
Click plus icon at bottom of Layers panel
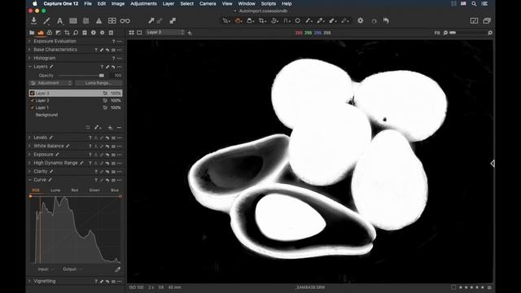[111, 128]
